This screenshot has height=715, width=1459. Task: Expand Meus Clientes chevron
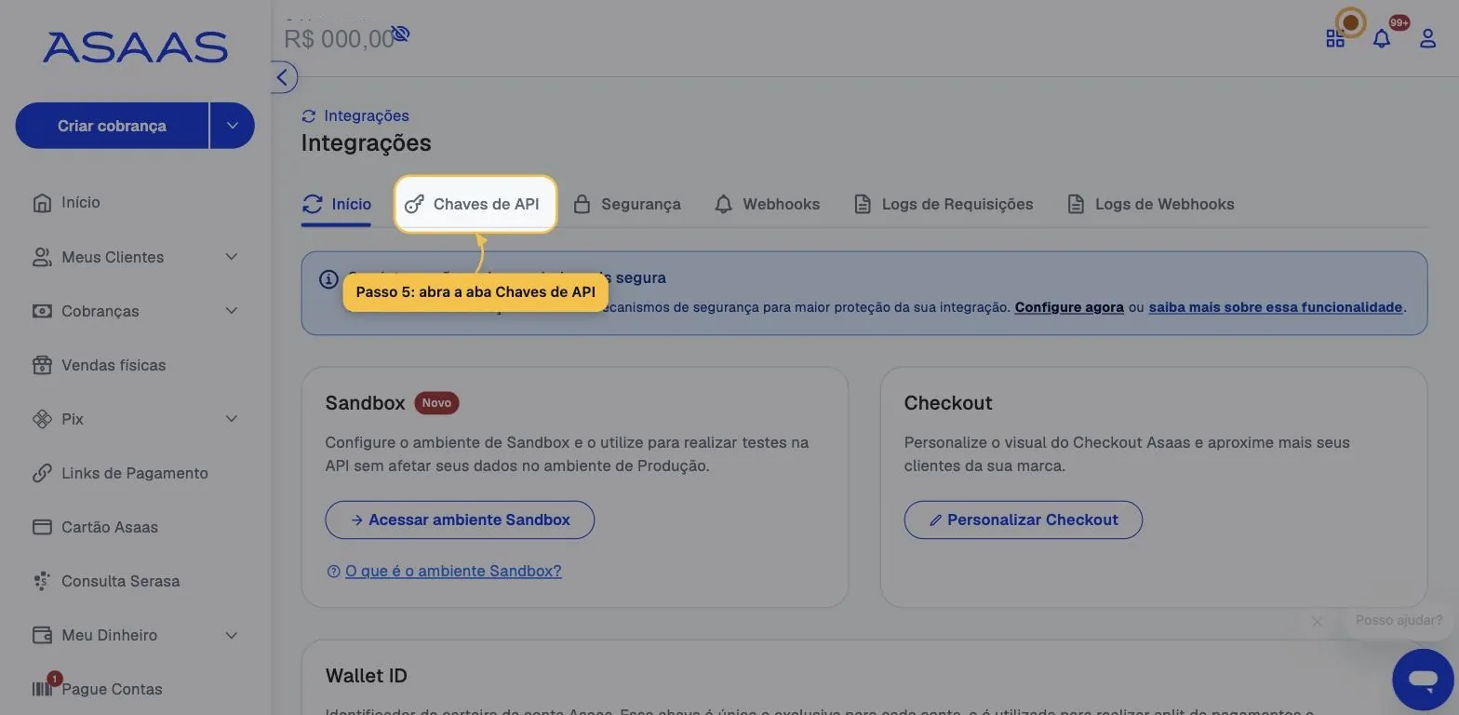[232, 257]
